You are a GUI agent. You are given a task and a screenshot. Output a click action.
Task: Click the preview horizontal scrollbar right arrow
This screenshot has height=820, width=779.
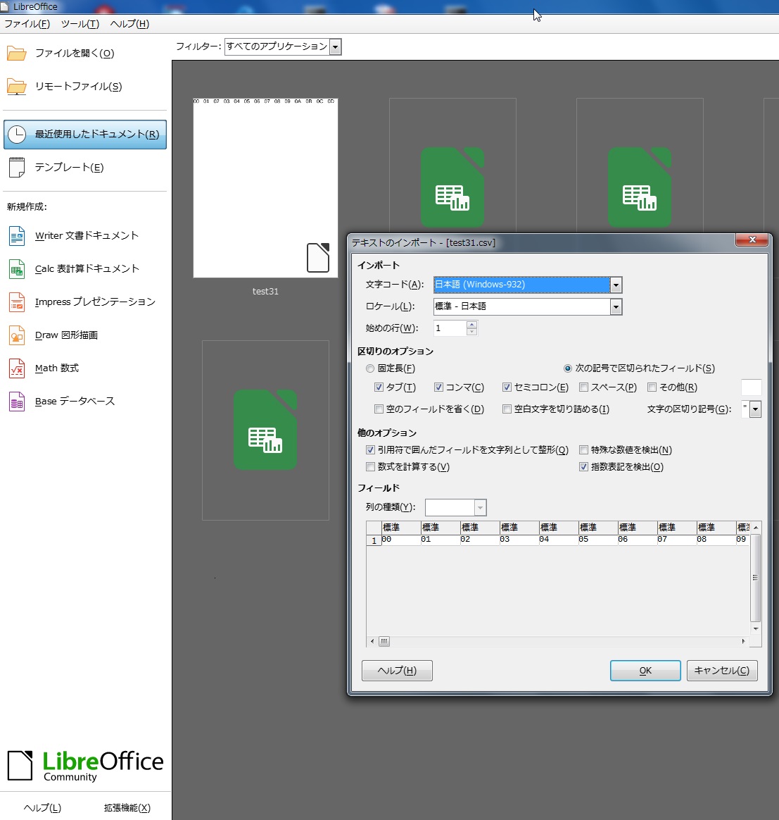(x=744, y=642)
